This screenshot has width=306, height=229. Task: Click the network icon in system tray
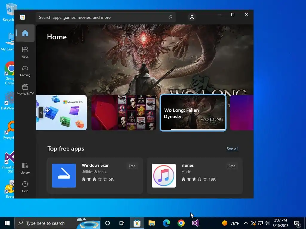[260, 223]
